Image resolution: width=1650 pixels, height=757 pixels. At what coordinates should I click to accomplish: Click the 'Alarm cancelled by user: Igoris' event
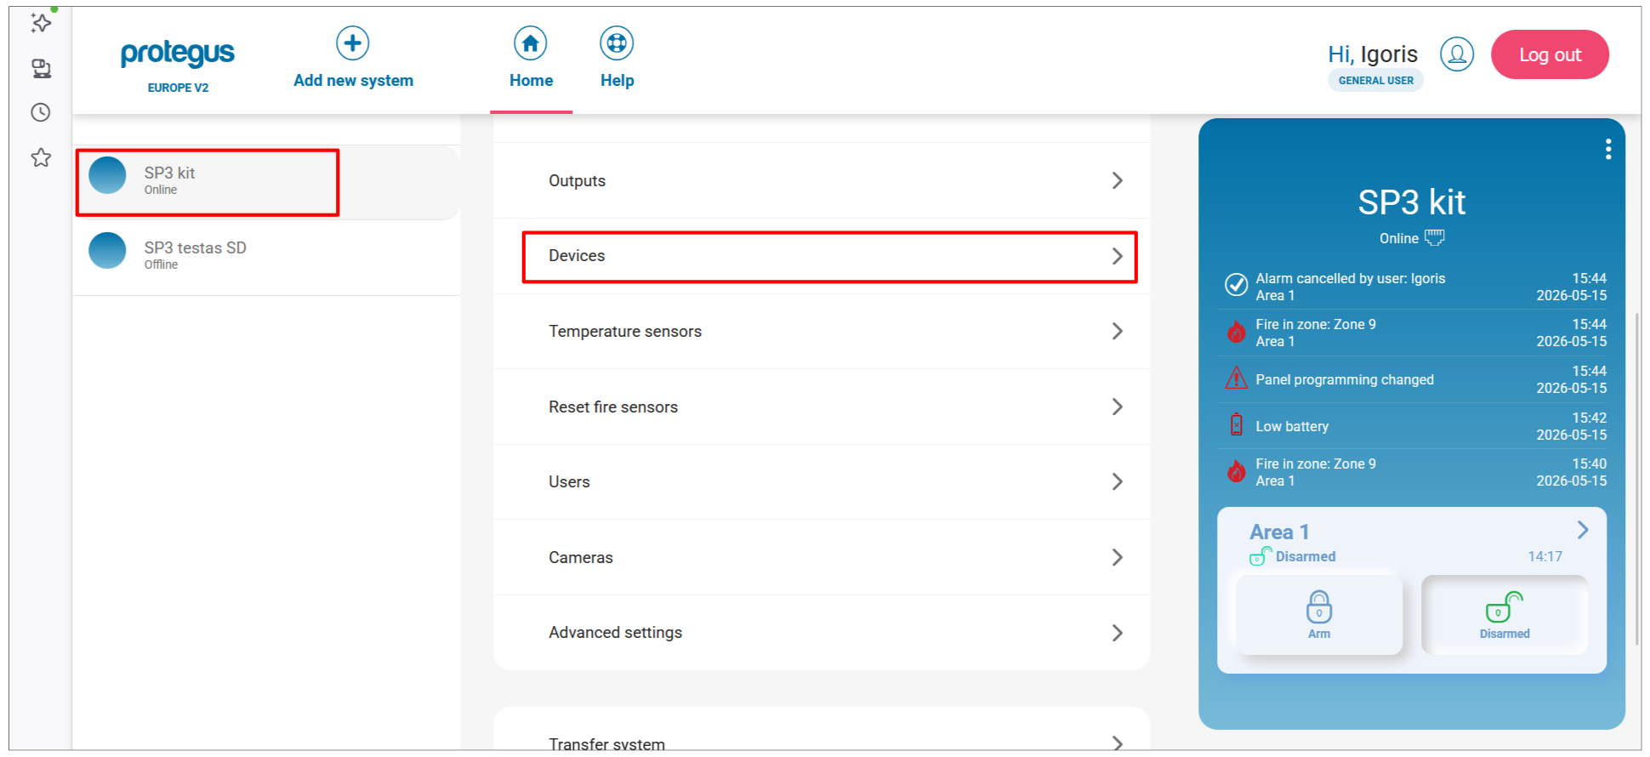coord(1351,278)
